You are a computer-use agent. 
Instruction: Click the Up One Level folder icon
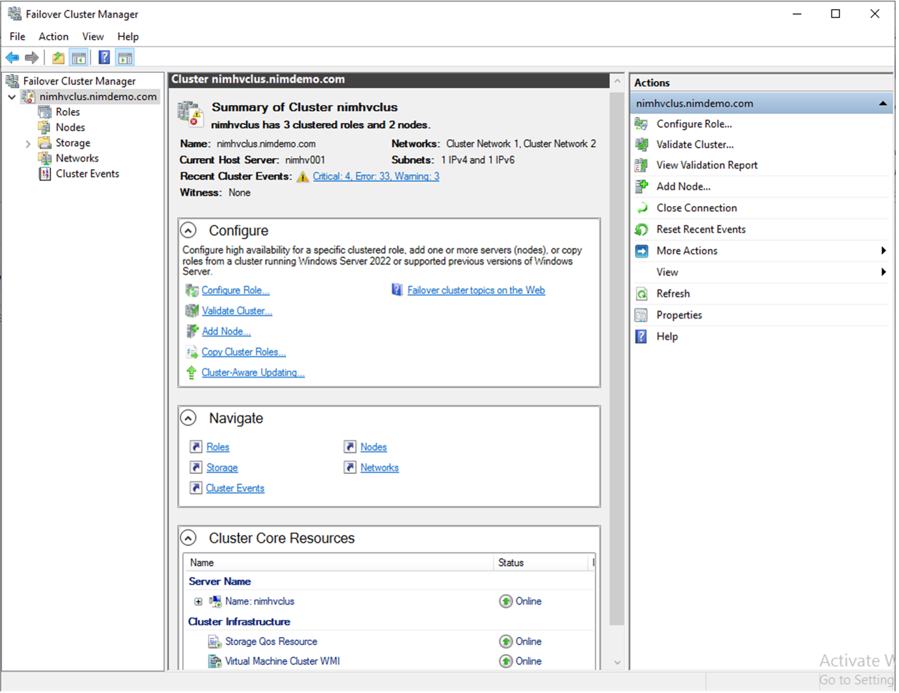tap(58, 58)
